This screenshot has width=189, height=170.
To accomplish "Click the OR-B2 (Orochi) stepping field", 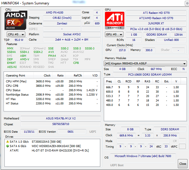I will (62, 18).
